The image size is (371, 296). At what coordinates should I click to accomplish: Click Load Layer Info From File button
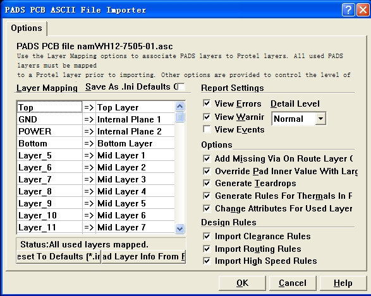pos(143,256)
